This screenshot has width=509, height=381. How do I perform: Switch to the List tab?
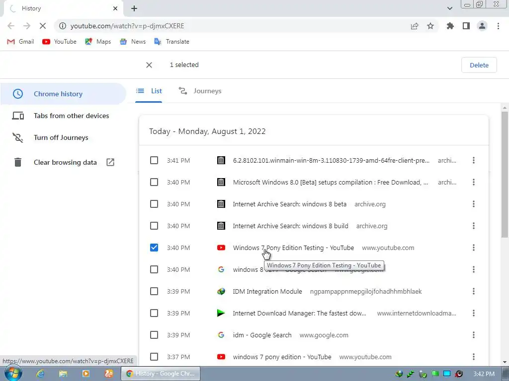tap(149, 91)
